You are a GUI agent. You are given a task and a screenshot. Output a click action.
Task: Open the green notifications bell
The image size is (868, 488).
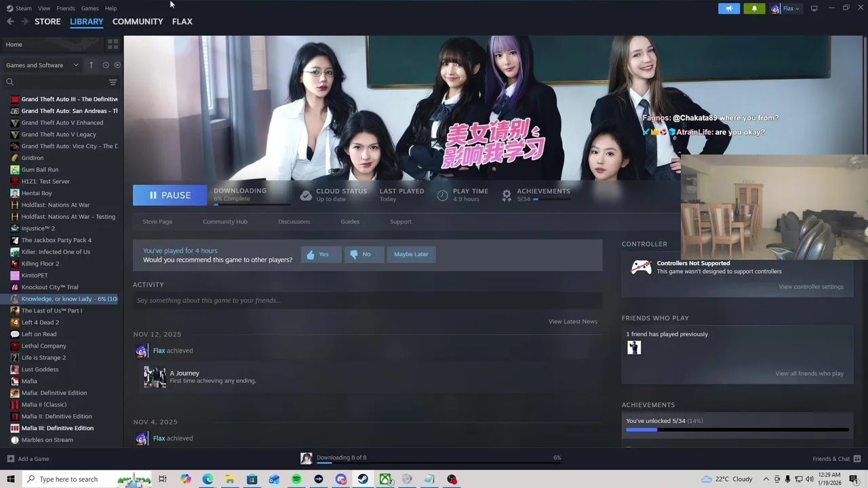(x=754, y=8)
